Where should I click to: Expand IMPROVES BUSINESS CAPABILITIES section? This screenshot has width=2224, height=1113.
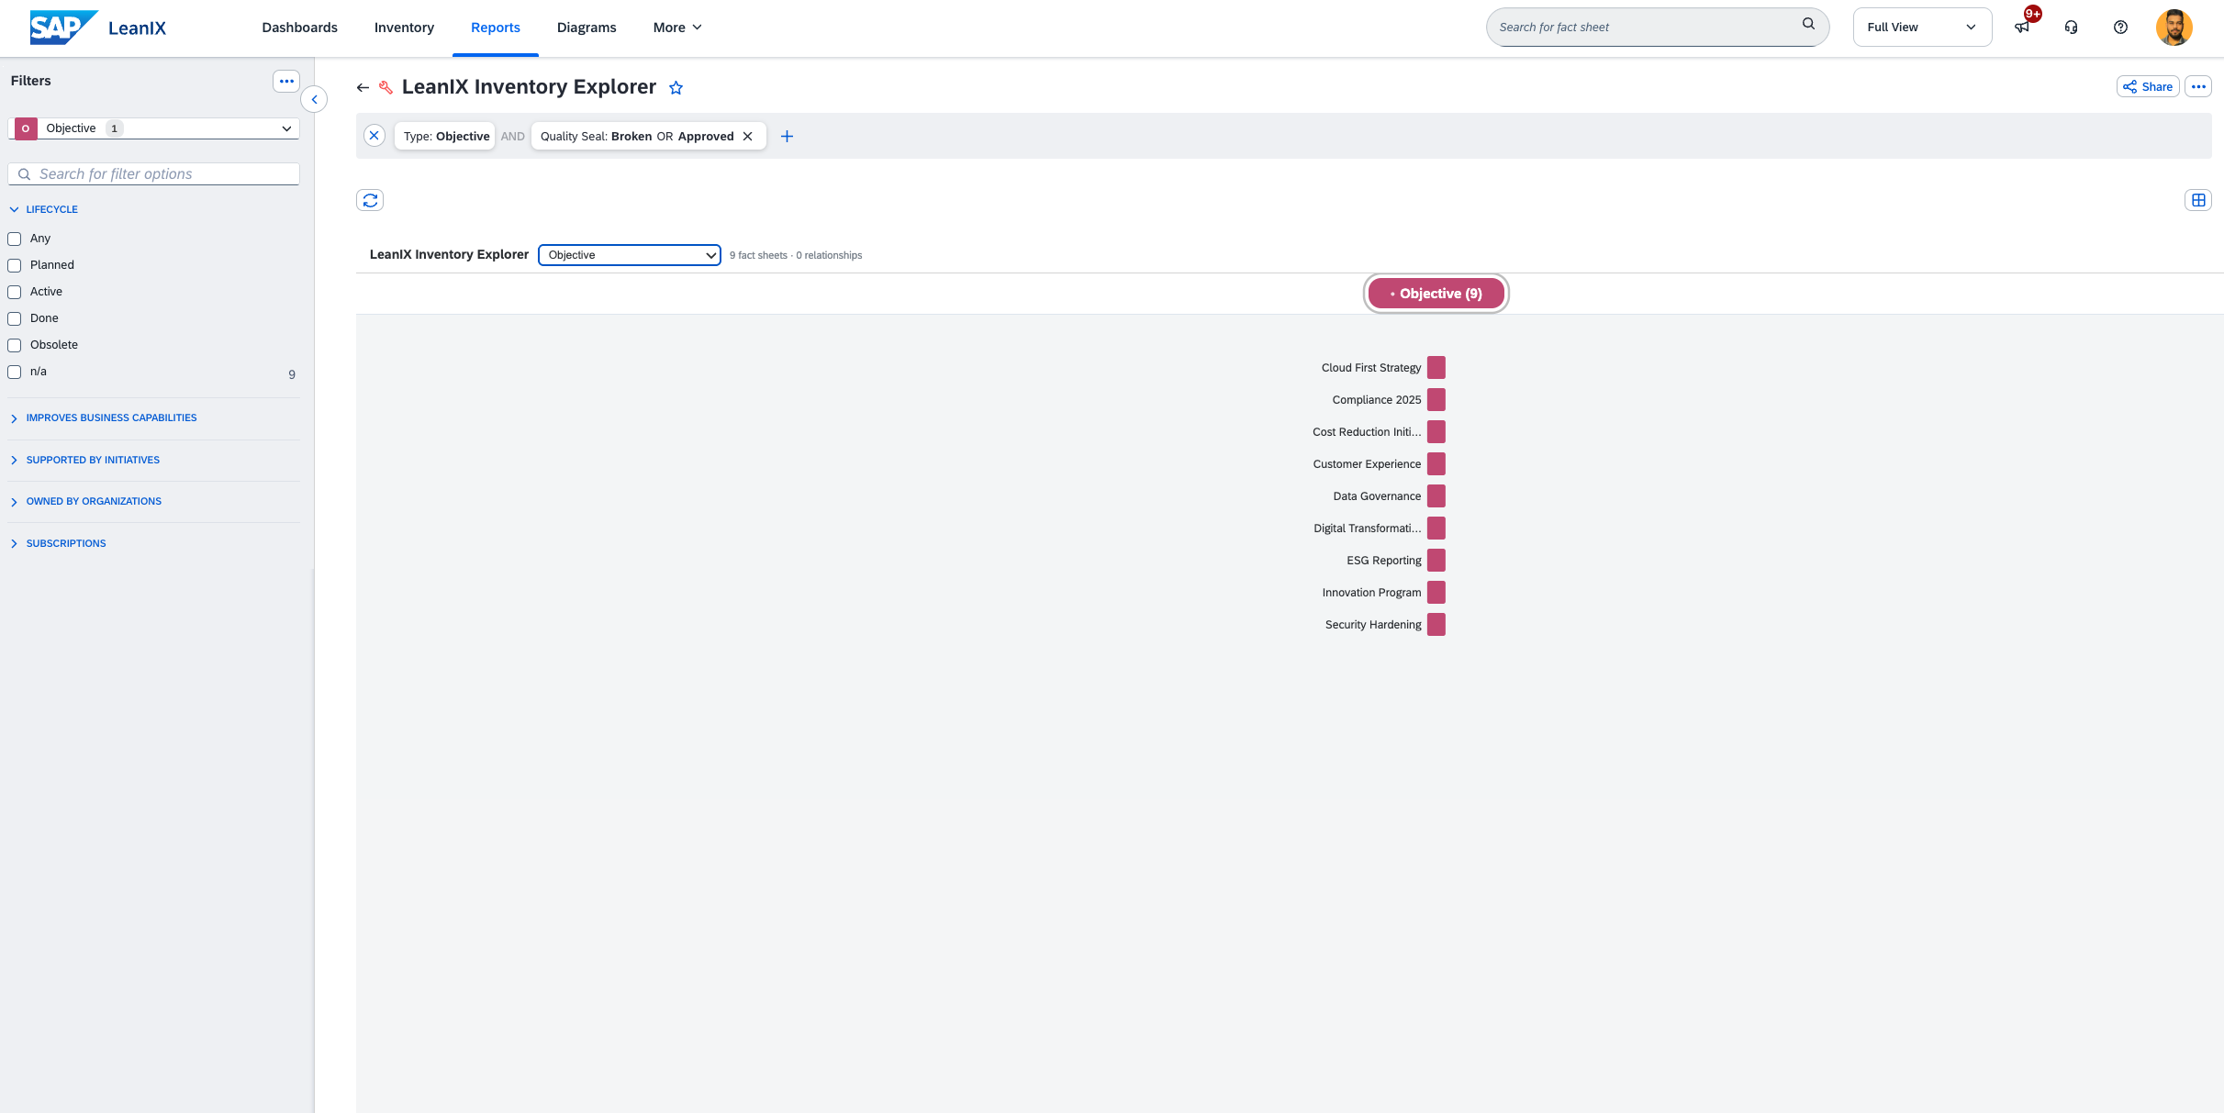pos(104,417)
